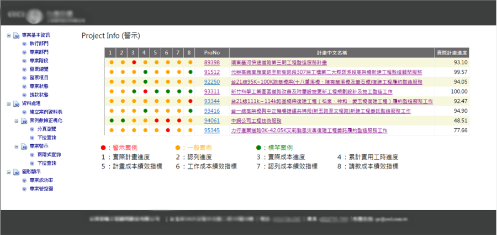This screenshot has width=497, height=235.
Task: Click the icon beside 執行部門
Action: coord(24,43)
